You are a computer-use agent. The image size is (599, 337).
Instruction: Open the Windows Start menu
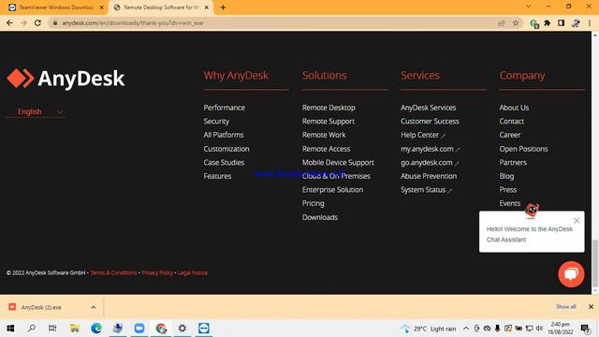[x=10, y=329]
